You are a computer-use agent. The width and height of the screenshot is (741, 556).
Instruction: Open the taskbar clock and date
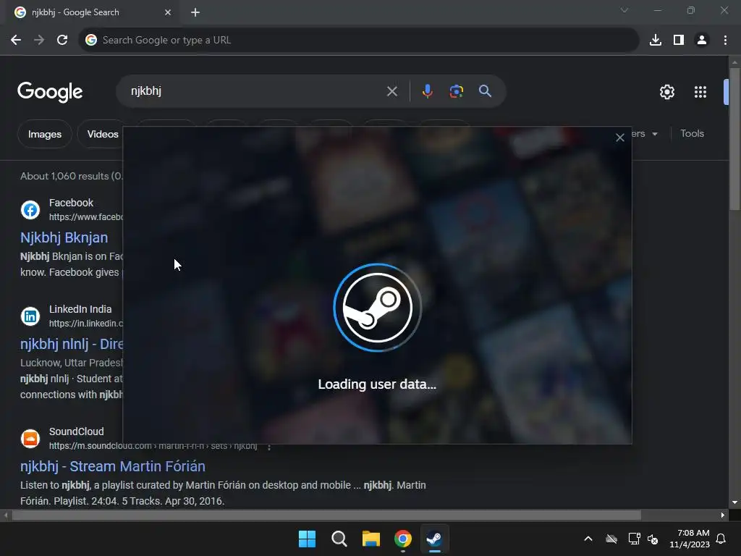(x=690, y=539)
